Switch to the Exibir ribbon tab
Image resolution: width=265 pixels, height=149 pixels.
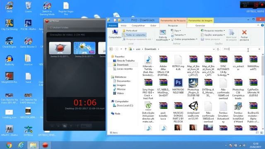click(153, 26)
